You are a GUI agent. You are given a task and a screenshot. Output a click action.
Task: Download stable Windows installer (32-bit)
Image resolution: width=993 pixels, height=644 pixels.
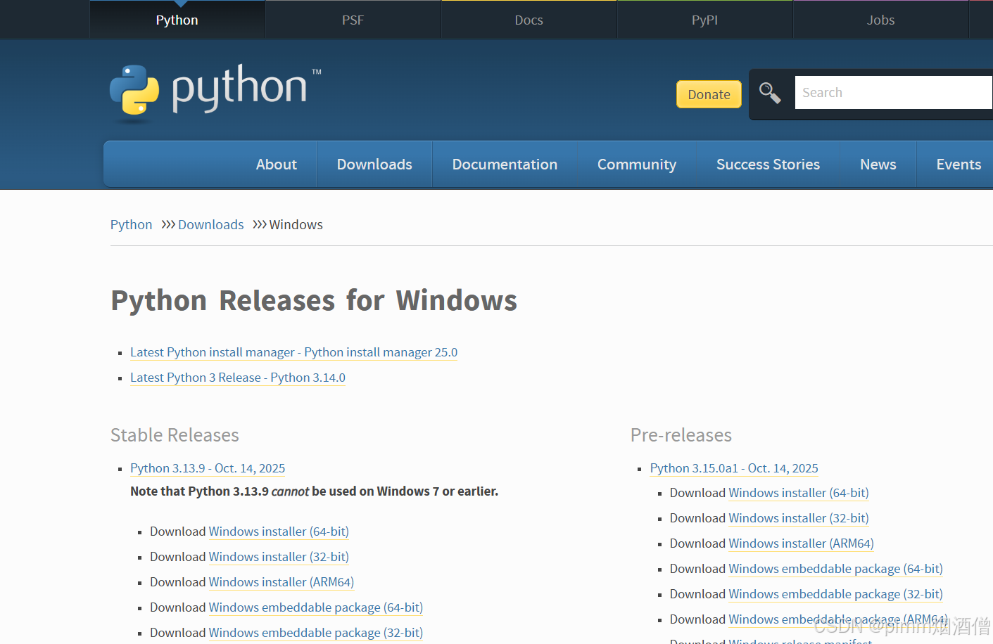(x=279, y=557)
